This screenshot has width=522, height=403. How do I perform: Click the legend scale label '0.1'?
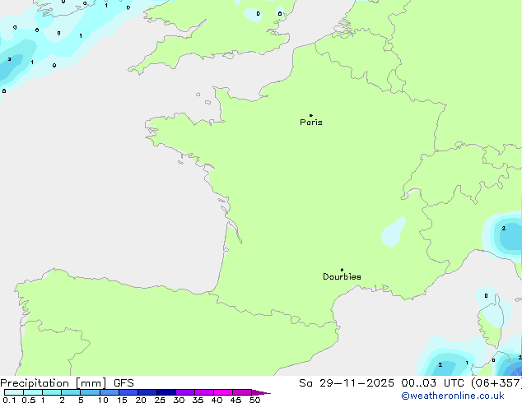coord(9,400)
